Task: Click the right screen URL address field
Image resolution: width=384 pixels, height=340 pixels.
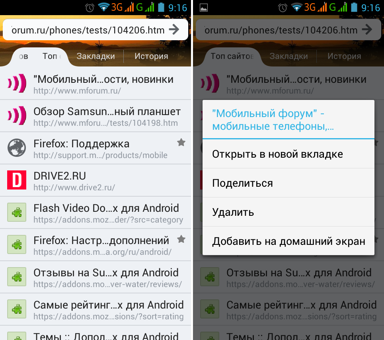Action: (288, 29)
